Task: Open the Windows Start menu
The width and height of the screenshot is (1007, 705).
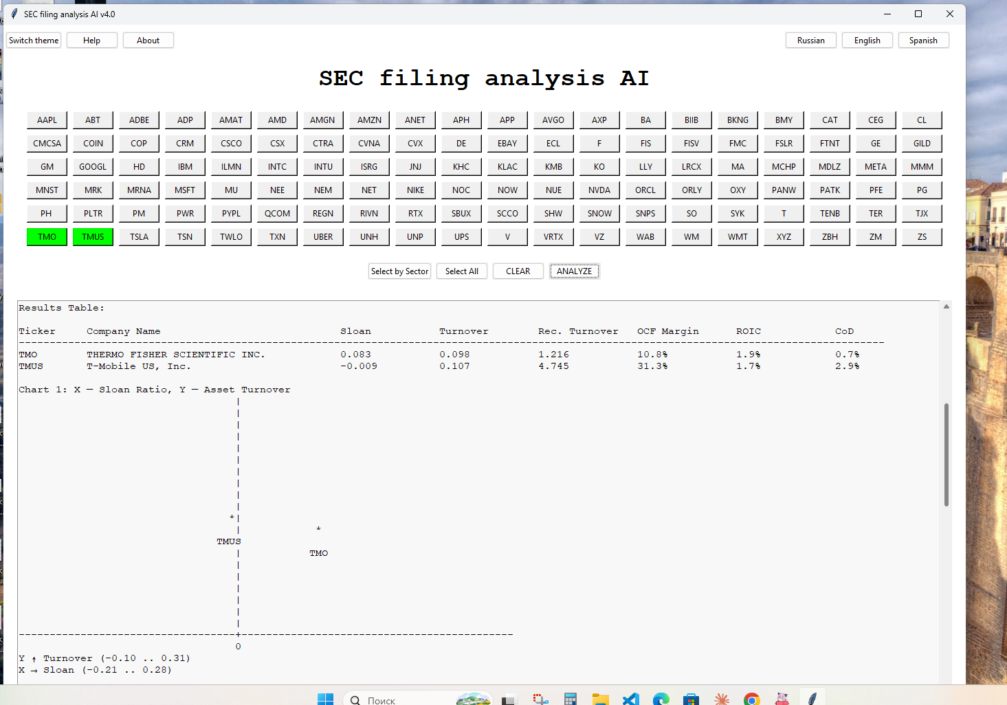Action: 325,700
